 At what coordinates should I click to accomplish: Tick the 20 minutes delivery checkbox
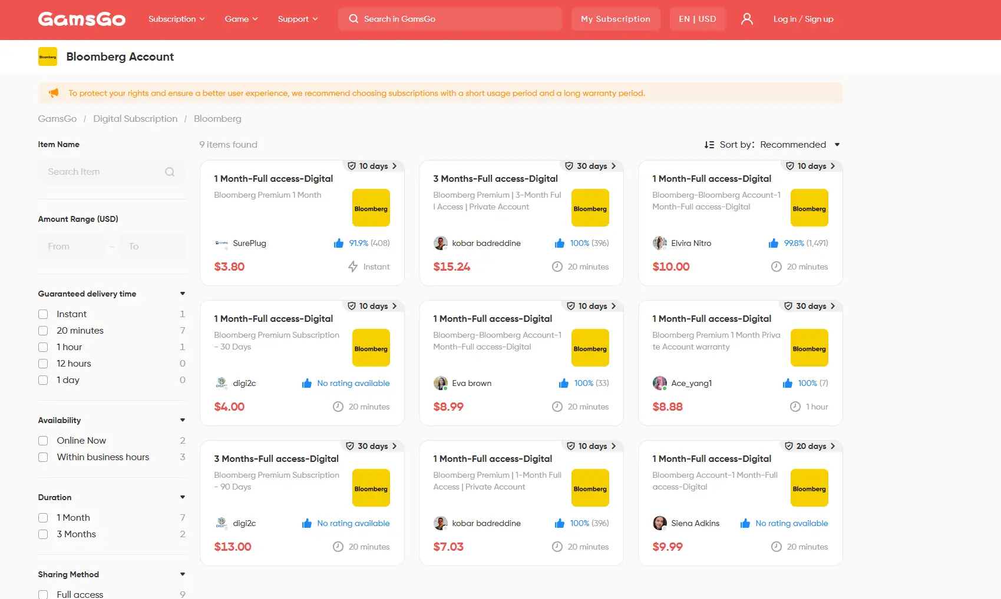(x=43, y=331)
